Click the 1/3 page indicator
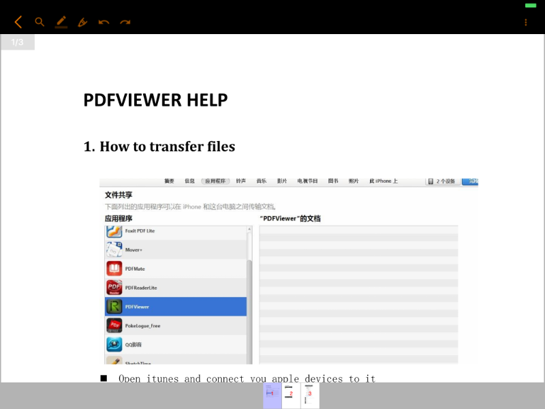 coord(18,42)
